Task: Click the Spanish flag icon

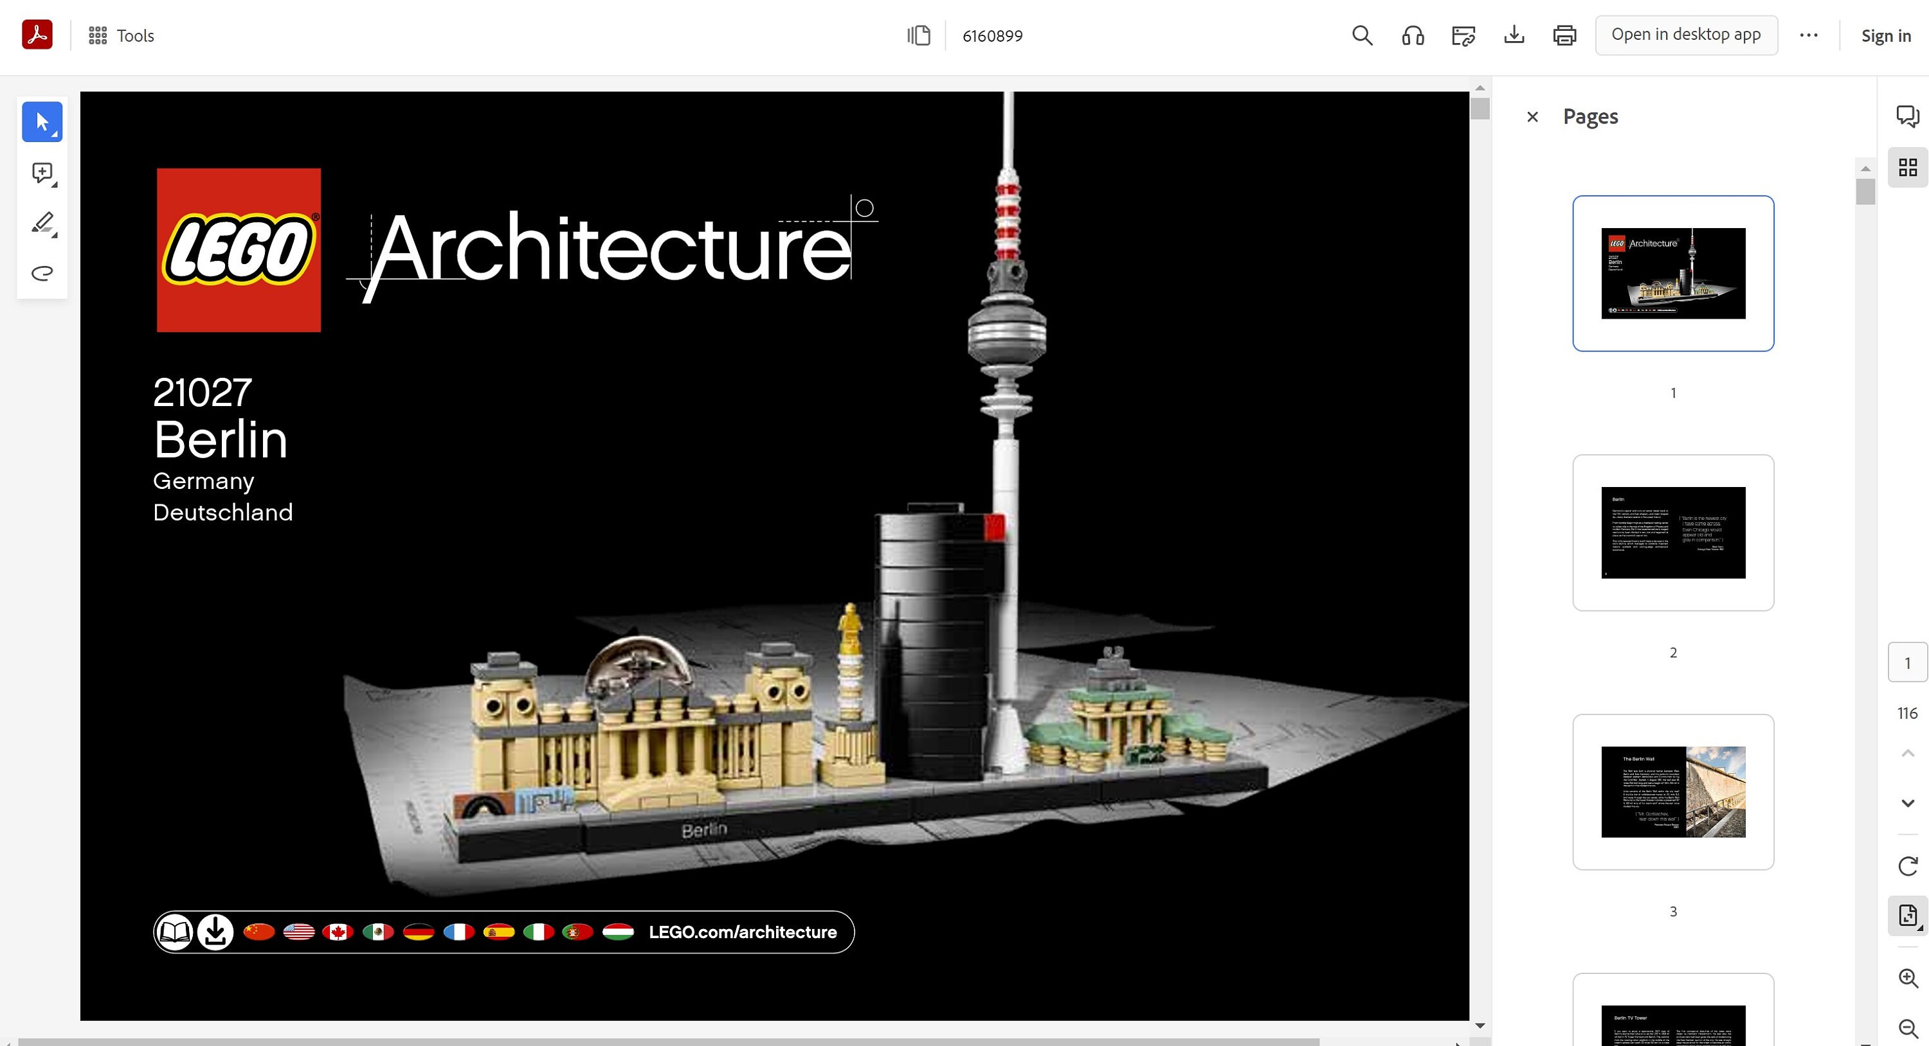Action: pyautogui.click(x=499, y=932)
